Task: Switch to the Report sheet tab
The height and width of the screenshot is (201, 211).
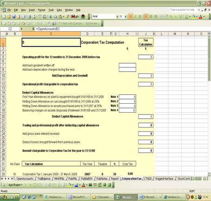Action: click(115, 179)
